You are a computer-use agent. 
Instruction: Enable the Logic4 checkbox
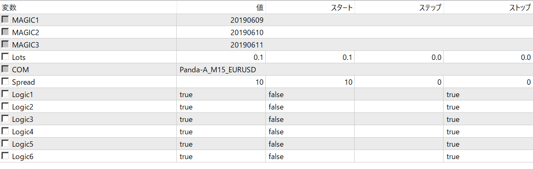(5, 131)
